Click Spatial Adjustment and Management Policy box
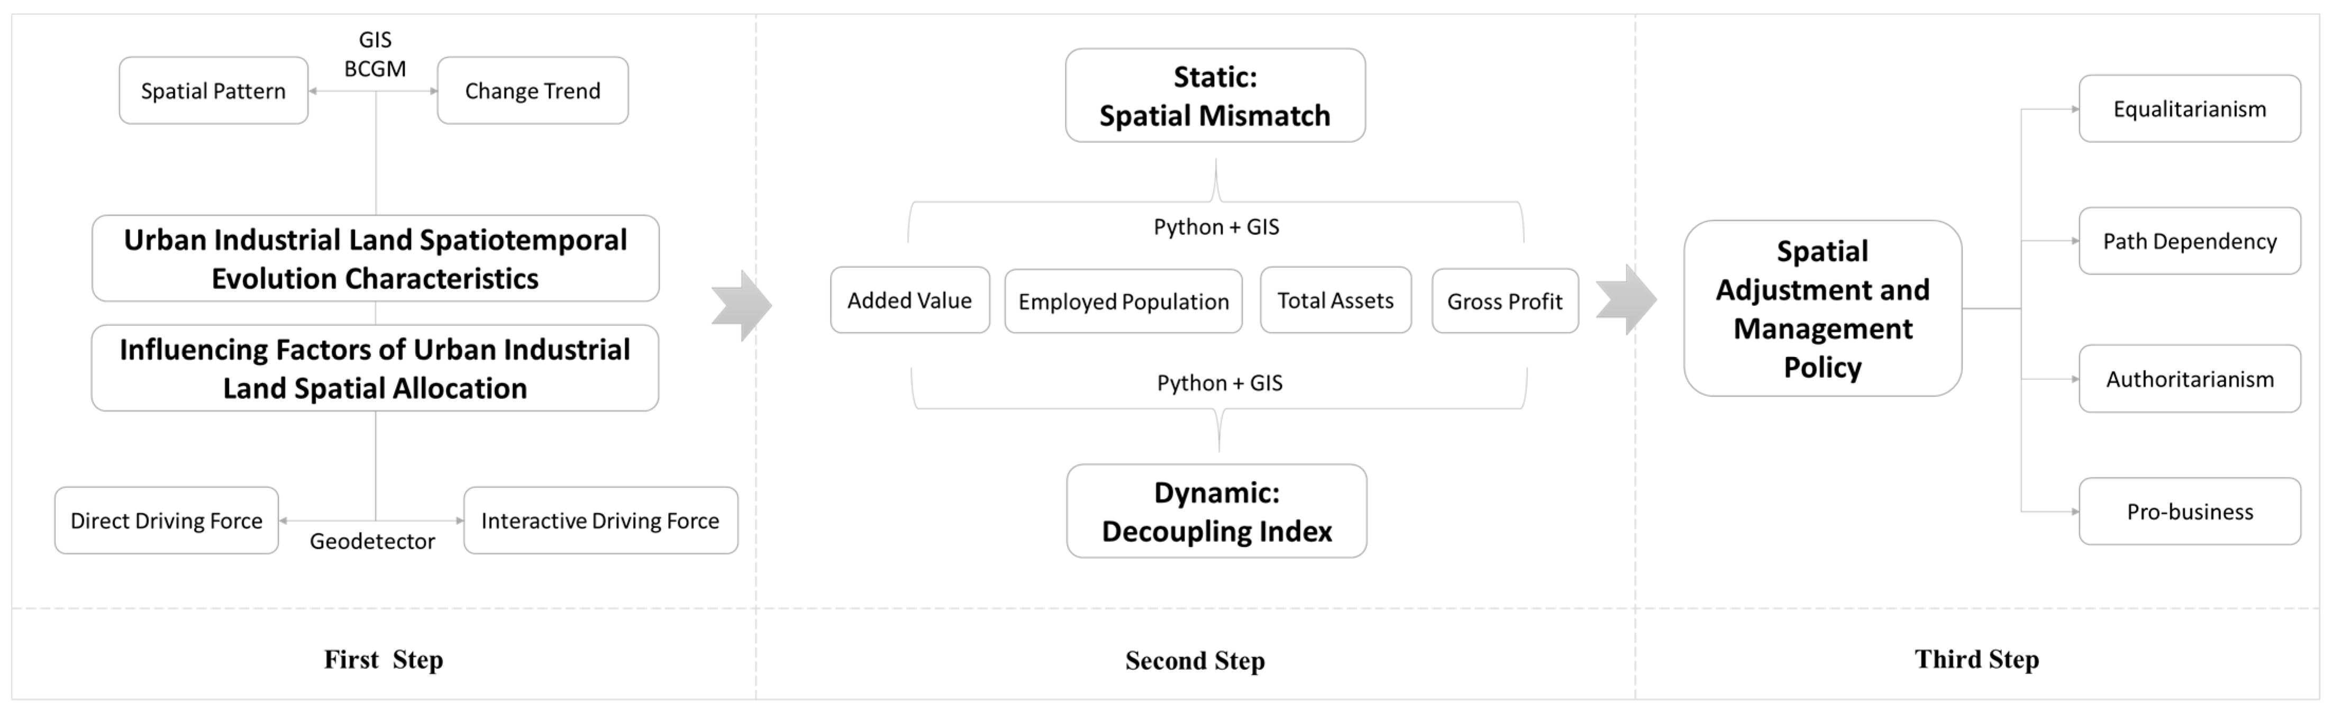Image resolution: width=2332 pixels, height=710 pixels. (x=1823, y=308)
